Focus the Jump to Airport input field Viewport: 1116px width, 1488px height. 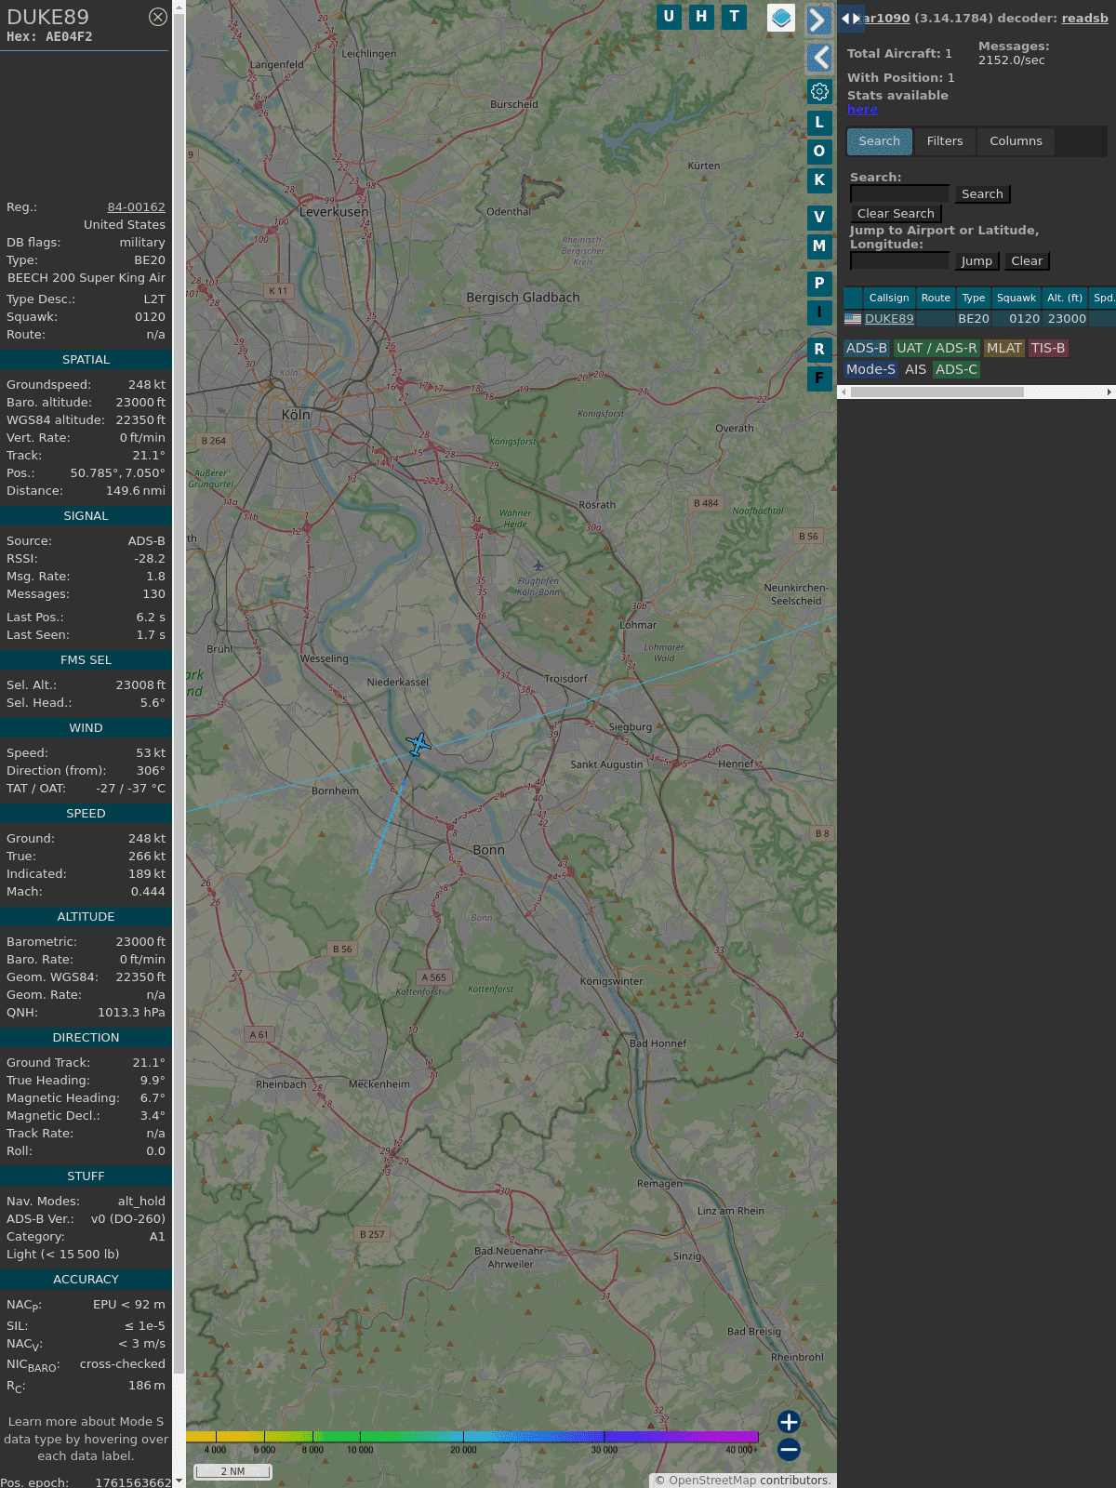pyautogui.click(x=899, y=260)
